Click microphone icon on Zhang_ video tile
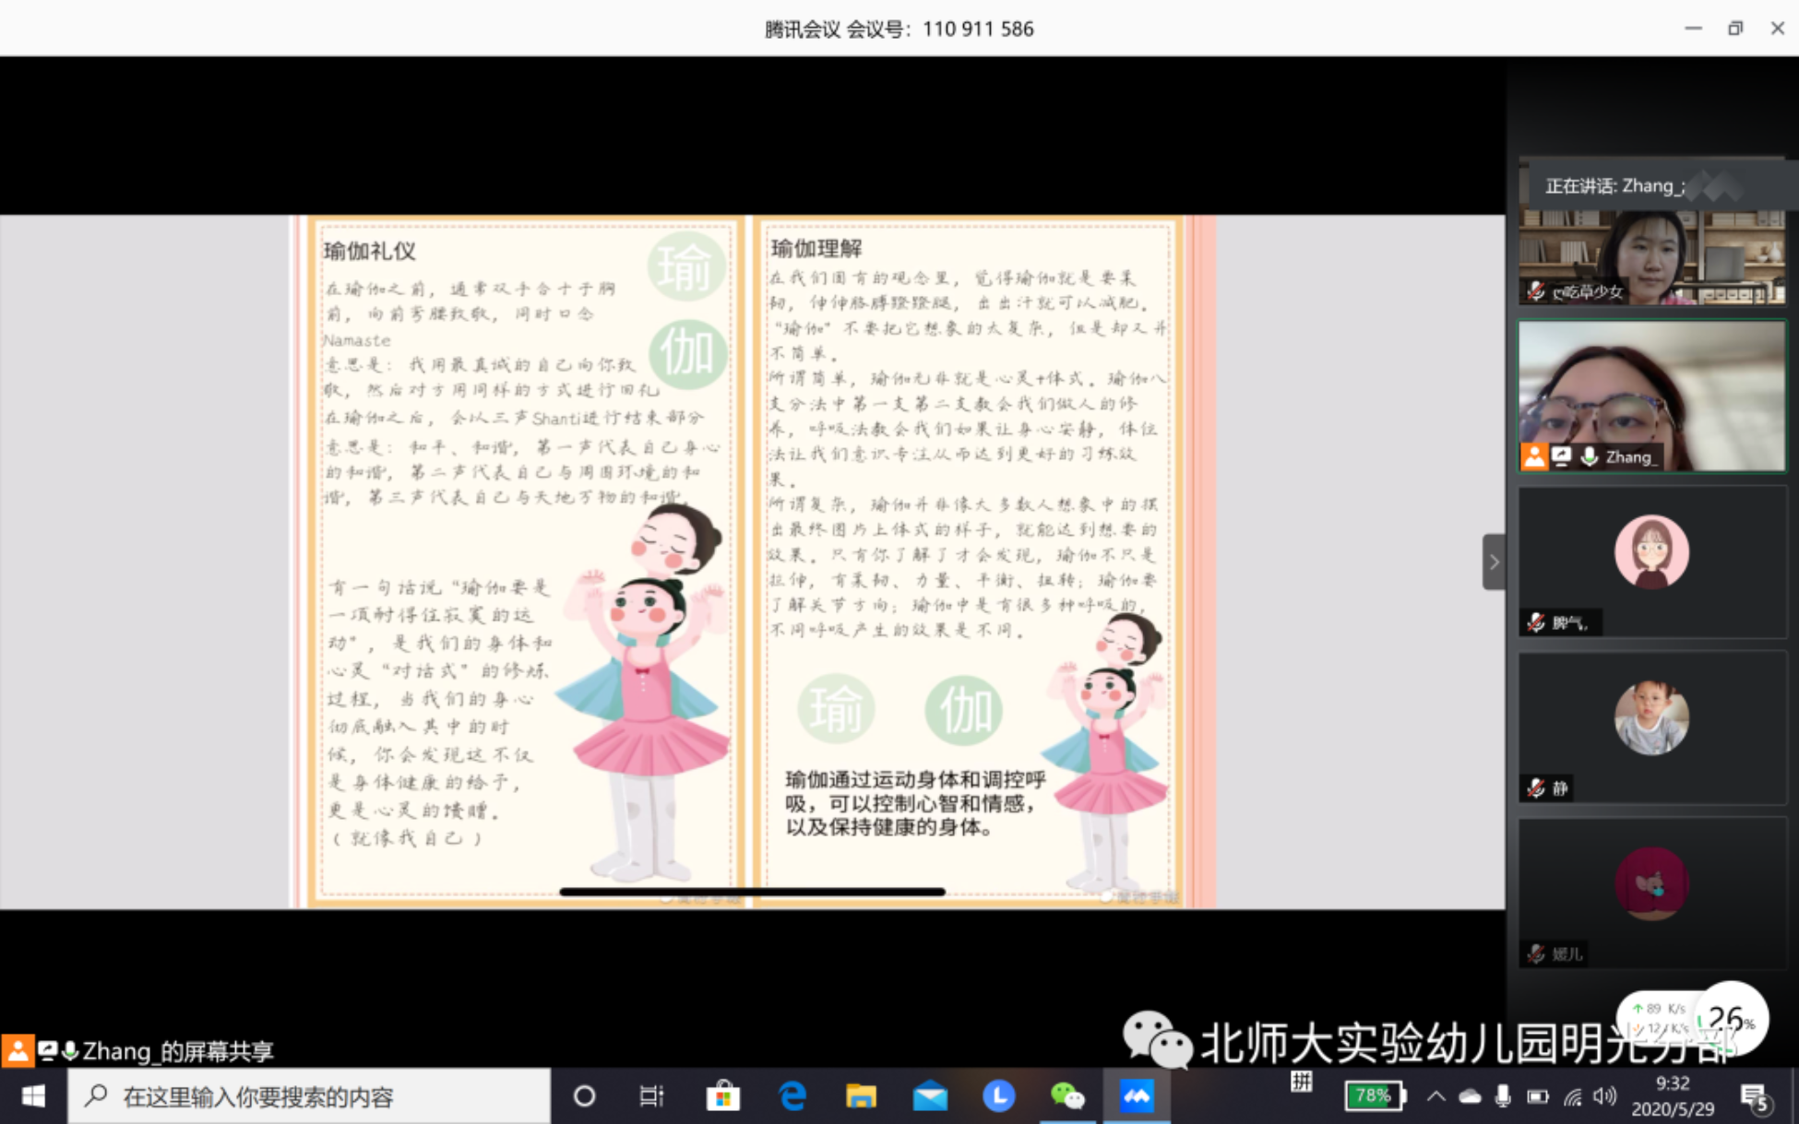 [x=1589, y=456]
